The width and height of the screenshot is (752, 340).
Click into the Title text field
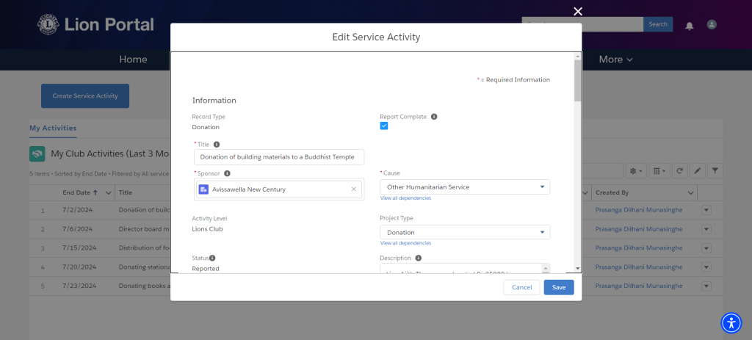pyautogui.click(x=279, y=157)
